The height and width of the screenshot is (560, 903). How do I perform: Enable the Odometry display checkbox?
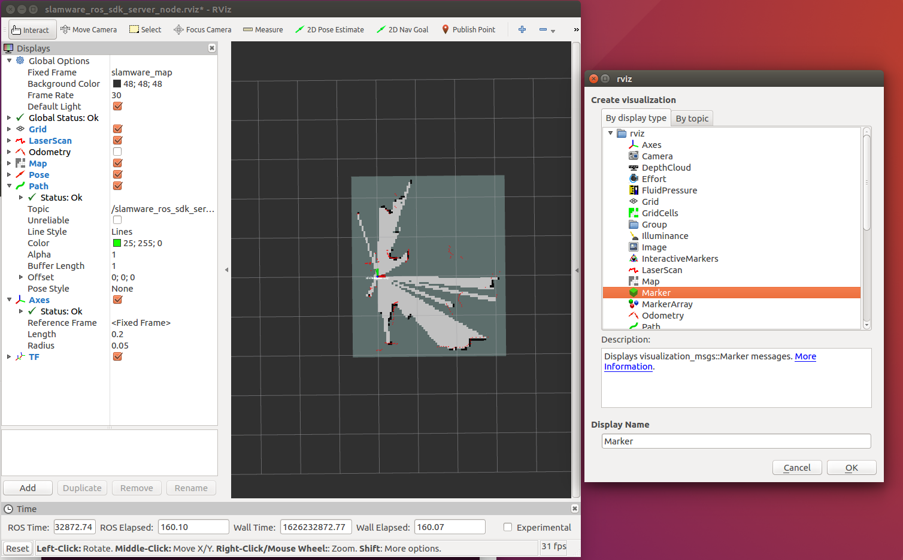[x=117, y=152]
